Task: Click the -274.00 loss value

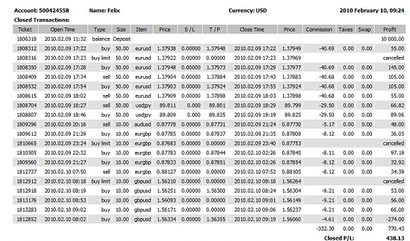Action: pos(396,219)
